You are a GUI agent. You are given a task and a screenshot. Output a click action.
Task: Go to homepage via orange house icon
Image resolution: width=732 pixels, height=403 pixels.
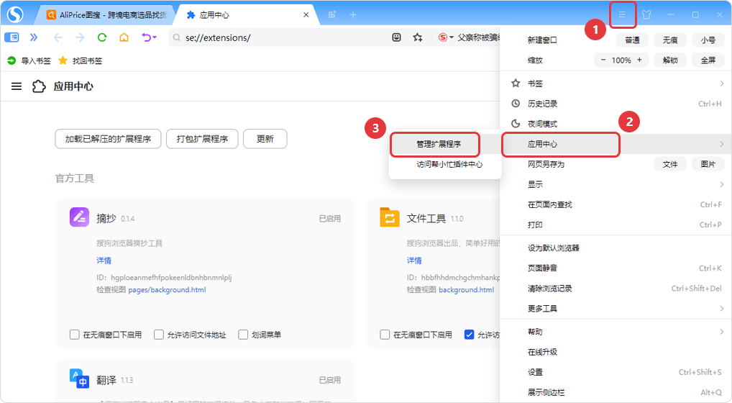(124, 37)
